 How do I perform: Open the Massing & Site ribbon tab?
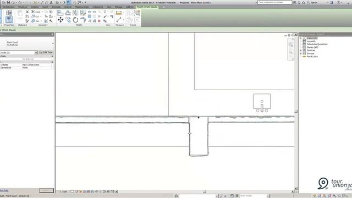[82, 7]
